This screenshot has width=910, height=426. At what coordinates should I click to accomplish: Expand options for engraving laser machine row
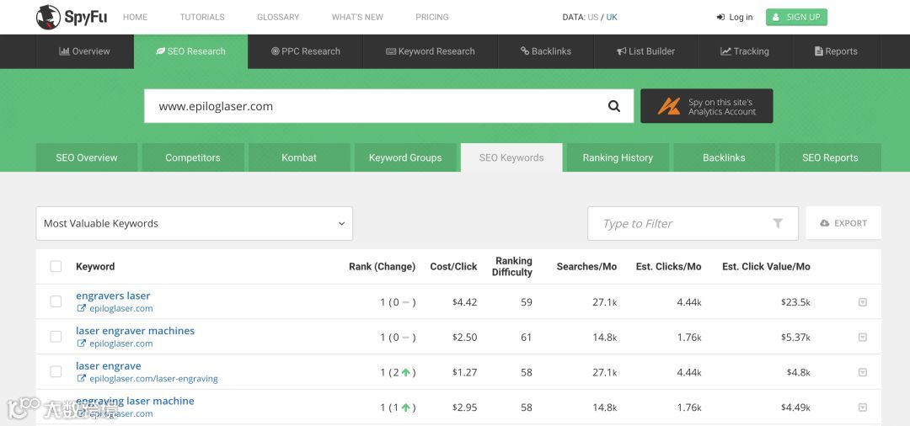coord(863,407)
